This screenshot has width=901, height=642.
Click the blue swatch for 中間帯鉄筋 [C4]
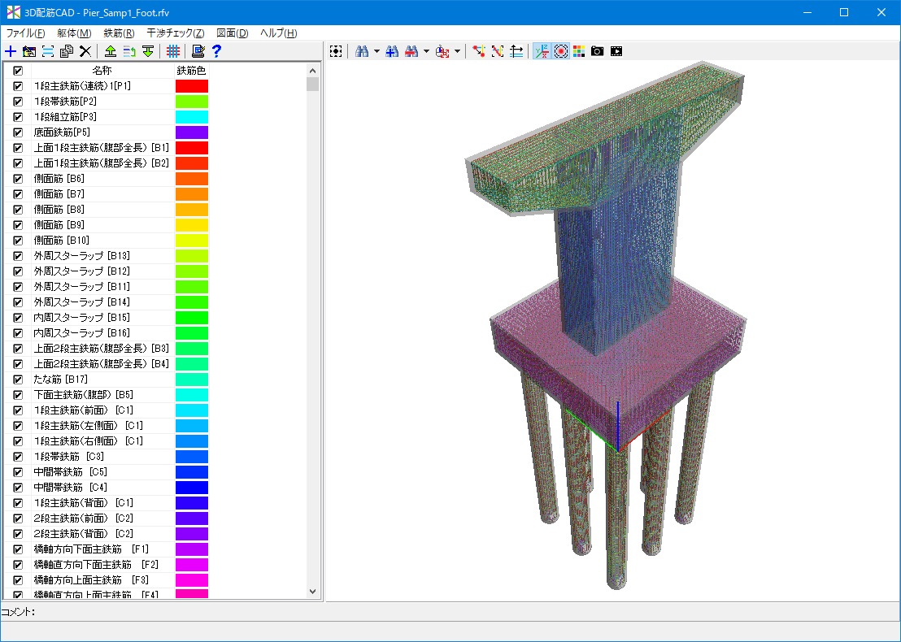pyautogui.click(x=192, y=488)
